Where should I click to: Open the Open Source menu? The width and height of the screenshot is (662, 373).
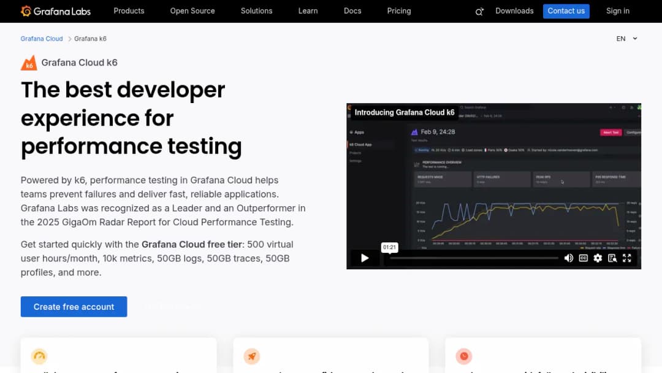[x=192, y=11]
